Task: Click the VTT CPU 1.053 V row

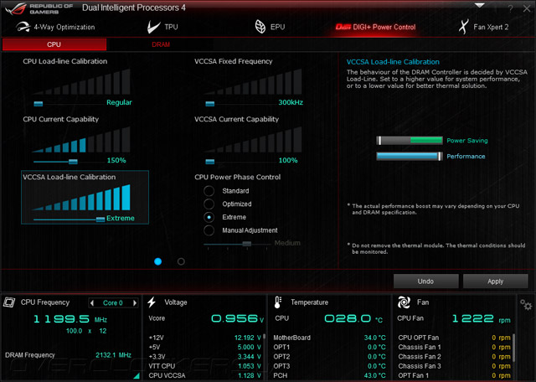Action: pyautogui.click(x=204, y=366)
